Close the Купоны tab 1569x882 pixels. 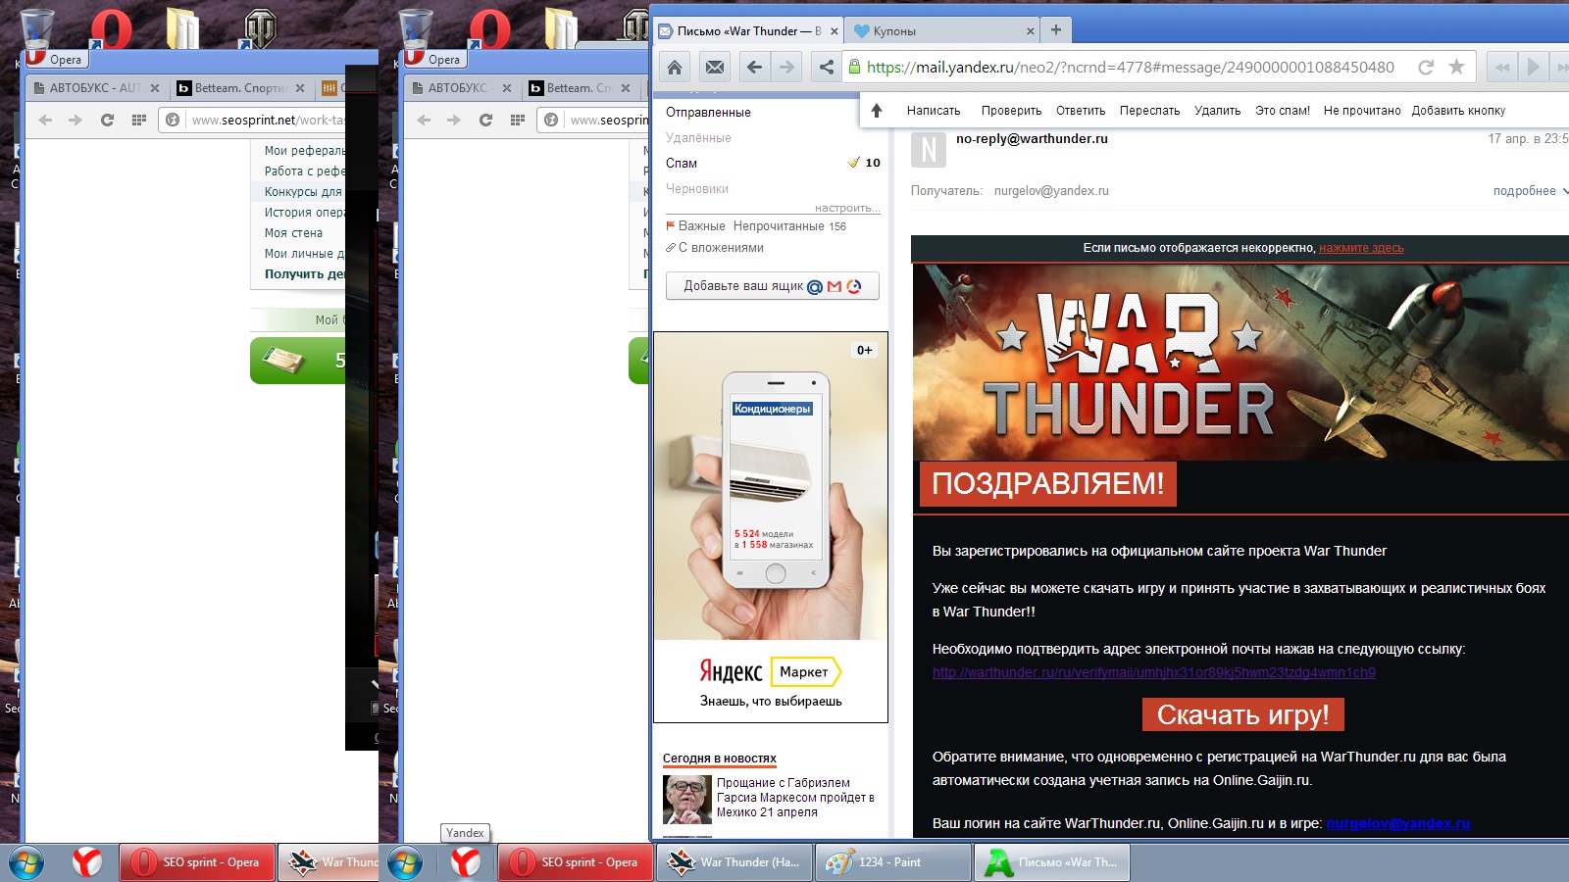tap(1030, 31)
